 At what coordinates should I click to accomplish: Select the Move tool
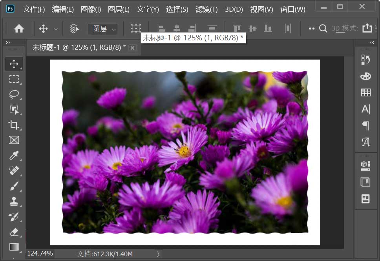coord(14,64)
